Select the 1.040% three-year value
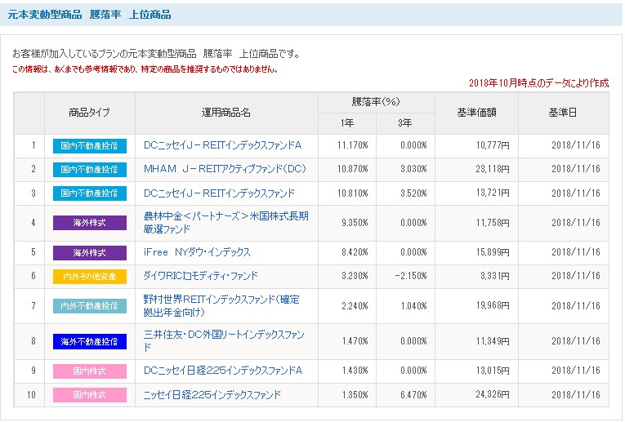The width and height of the screenshot is (625, 422). click(x=413, y=306)
